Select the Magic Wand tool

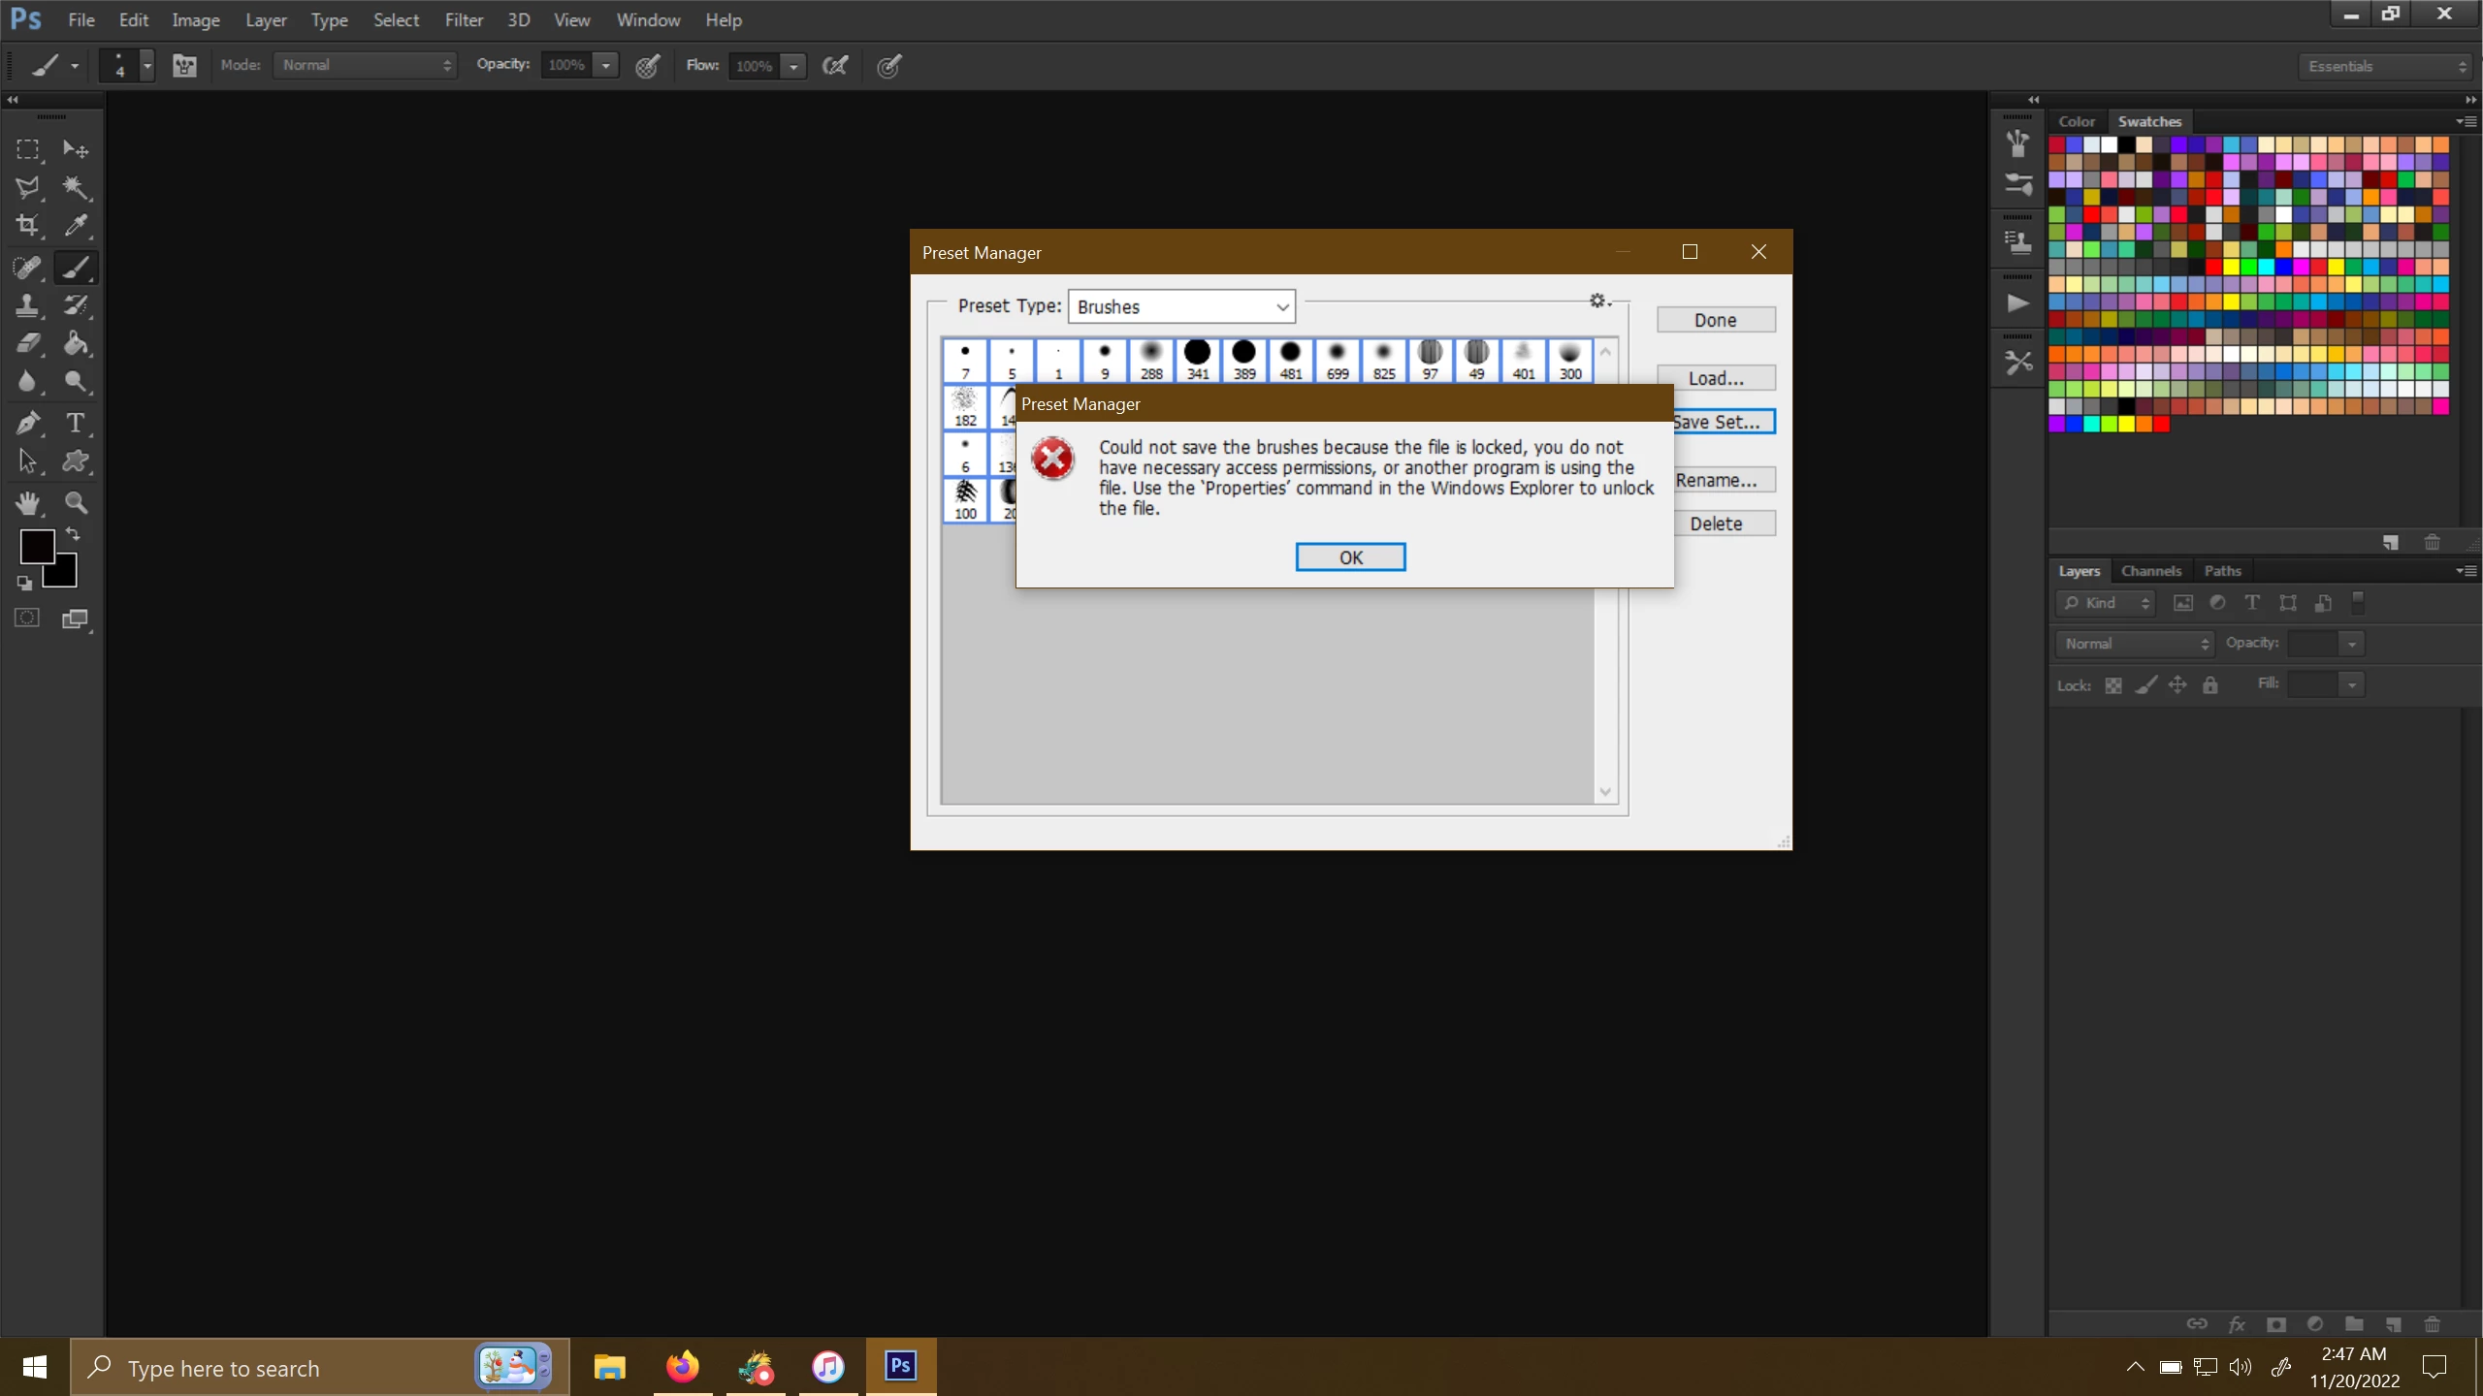point(76,187)
